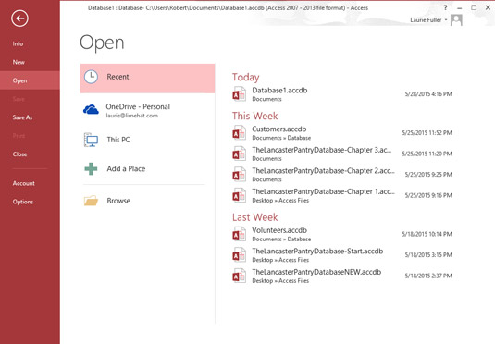Click the laurie@limehat.com email text
This screenshot has width=495, height=344.
(x=131, y=116)
